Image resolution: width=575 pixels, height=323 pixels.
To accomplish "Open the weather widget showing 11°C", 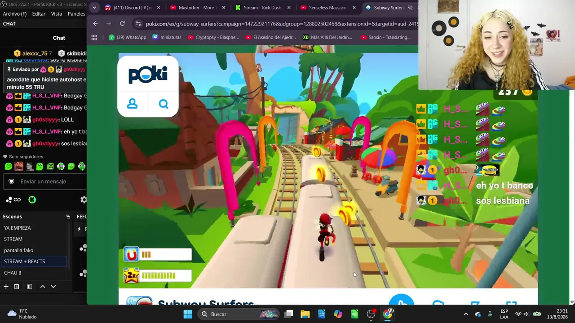I will 22,314.
